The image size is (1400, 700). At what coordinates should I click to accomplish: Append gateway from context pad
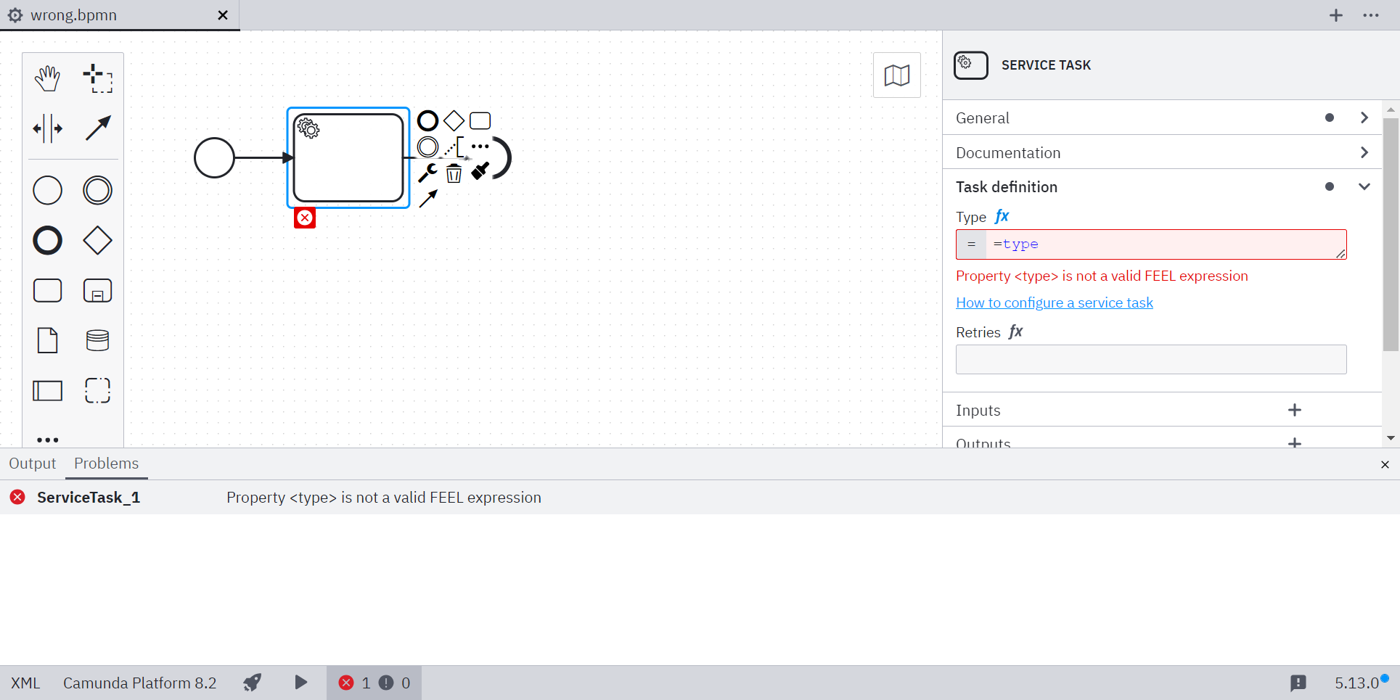(x=454, y=120)
